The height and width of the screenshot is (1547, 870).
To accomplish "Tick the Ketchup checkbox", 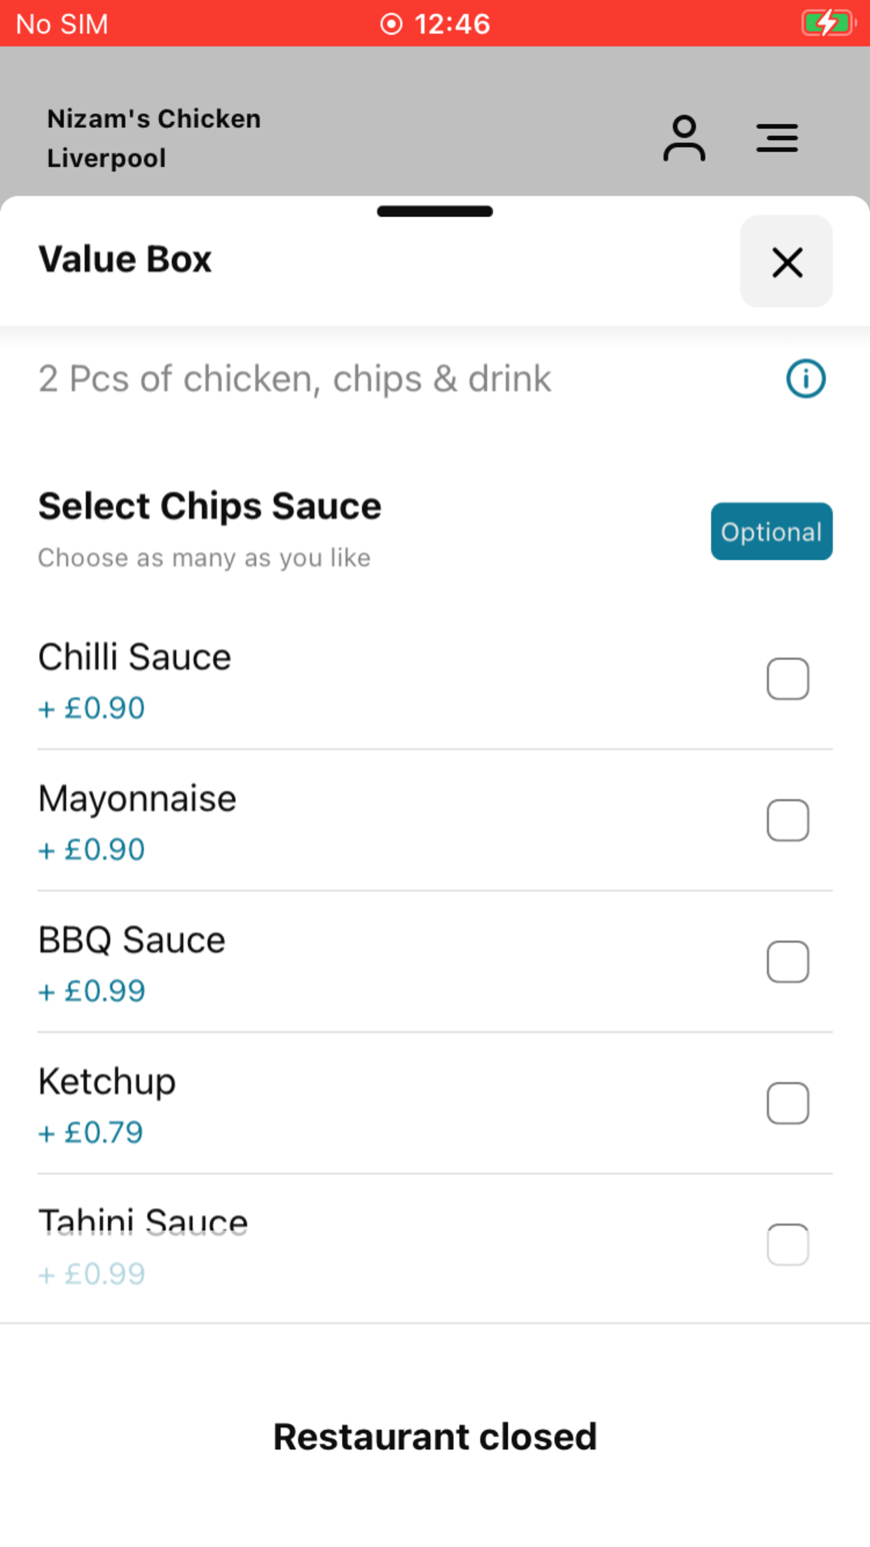I will click(787, 1103).
